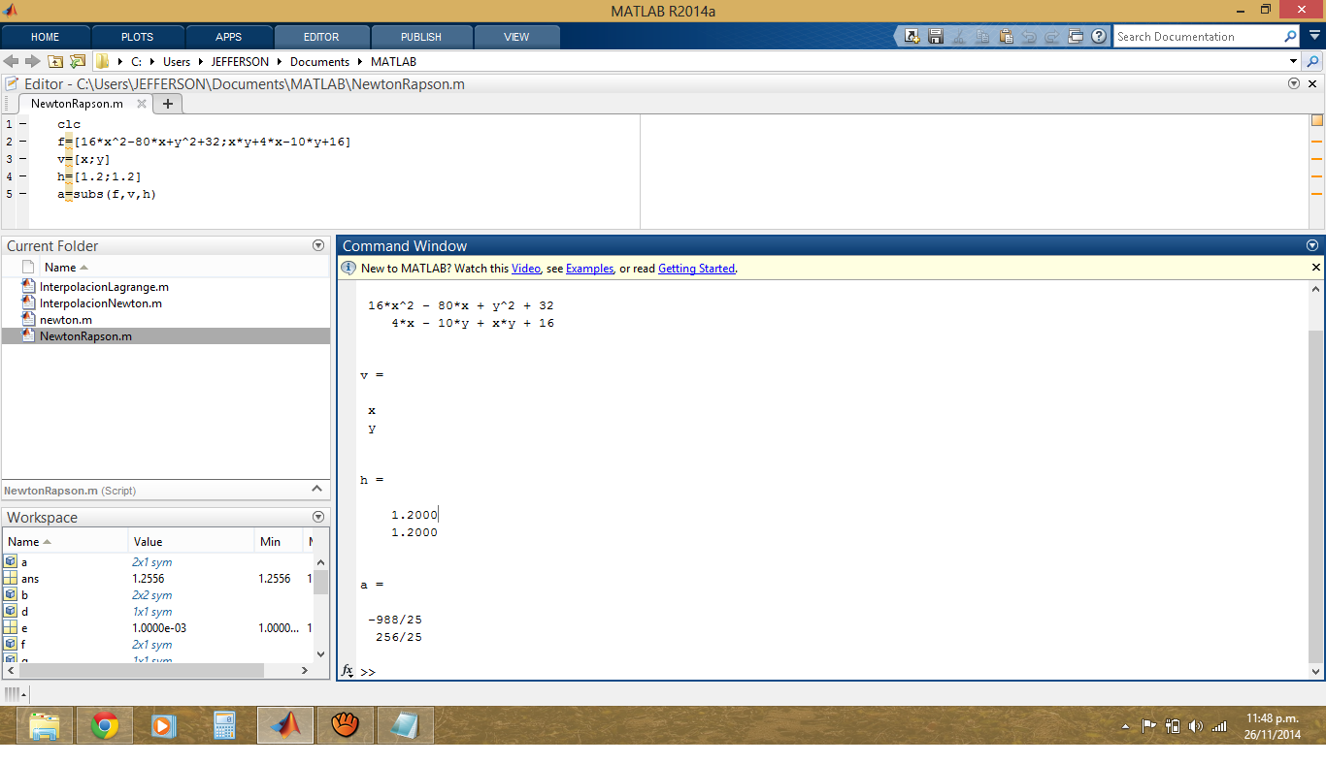Open the Getting Started link
The height and width of the screenshot is (764, 1326).
pos(697,269)
